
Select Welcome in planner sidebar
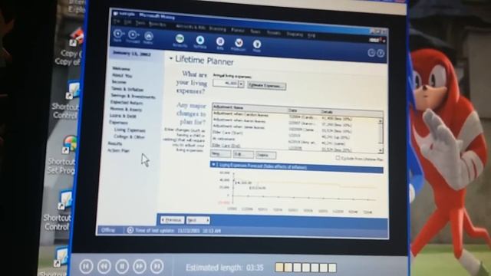pos(121,68)
